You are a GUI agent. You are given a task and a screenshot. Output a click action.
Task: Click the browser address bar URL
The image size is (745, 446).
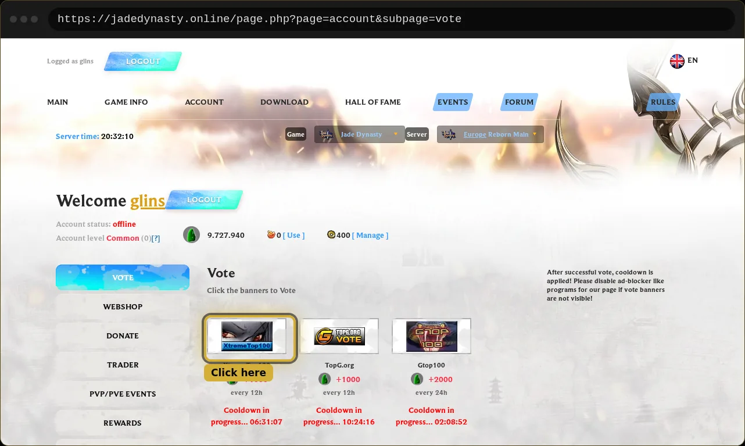(x=259, y=19)
